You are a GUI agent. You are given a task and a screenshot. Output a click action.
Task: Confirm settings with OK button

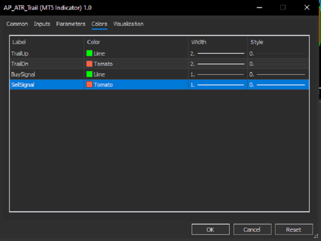[x=210, y=229]
